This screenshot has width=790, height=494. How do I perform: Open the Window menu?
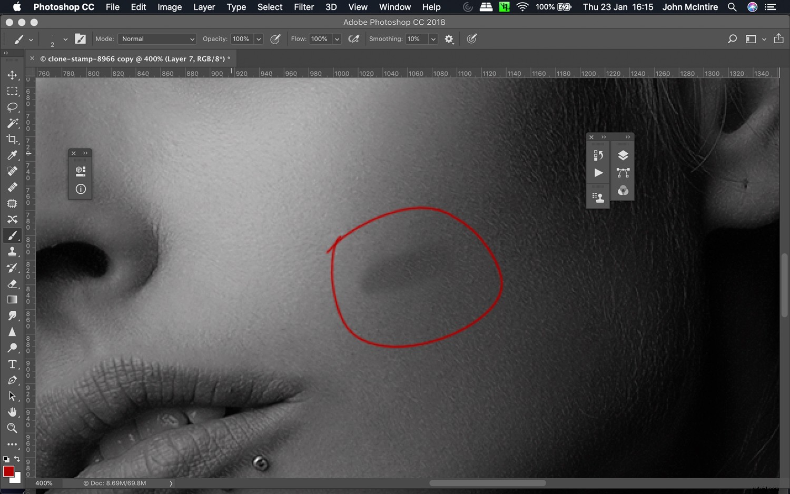(394, 7)
